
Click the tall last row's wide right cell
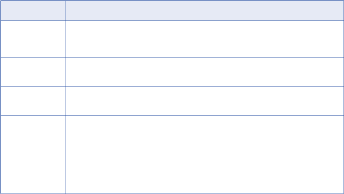point(204,154)
